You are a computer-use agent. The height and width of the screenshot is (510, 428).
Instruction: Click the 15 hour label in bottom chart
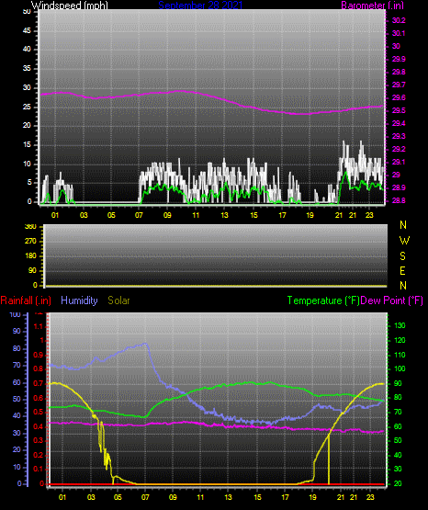[x=257, y=497]
